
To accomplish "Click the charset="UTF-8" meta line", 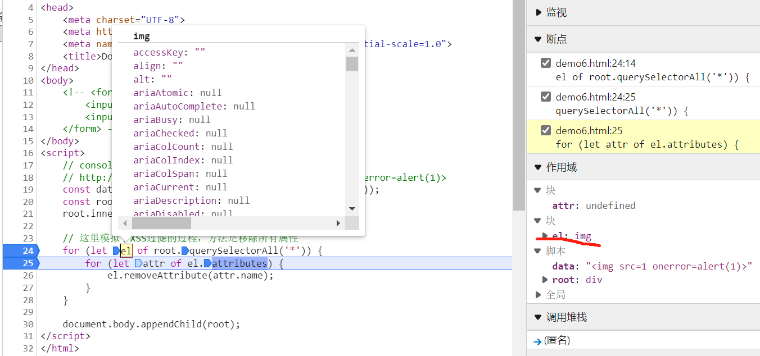I will coord(124,20).
